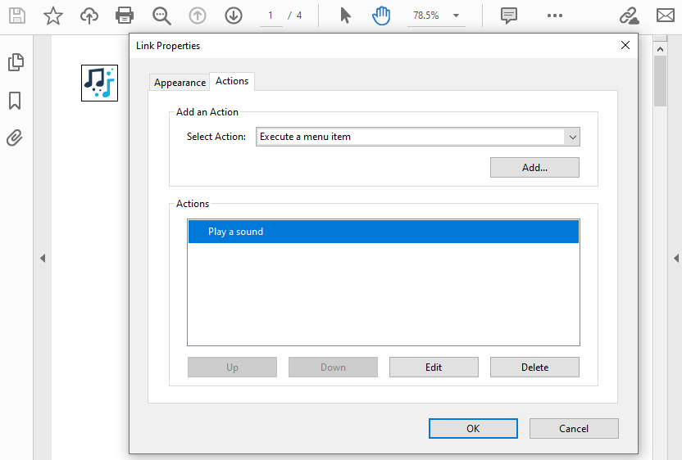Viewport: 682px width, 460px height.
Task: Click the page number input field
Action: [271, 16]
